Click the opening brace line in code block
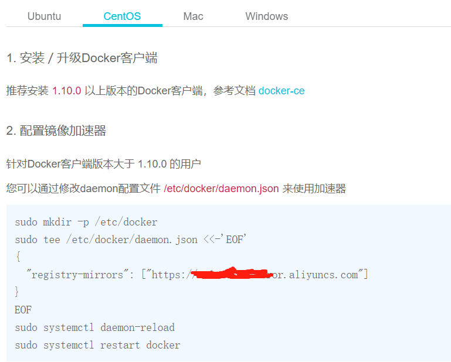Screen dimensions: 451x362 pyautogui.click(x=18, y=257)
